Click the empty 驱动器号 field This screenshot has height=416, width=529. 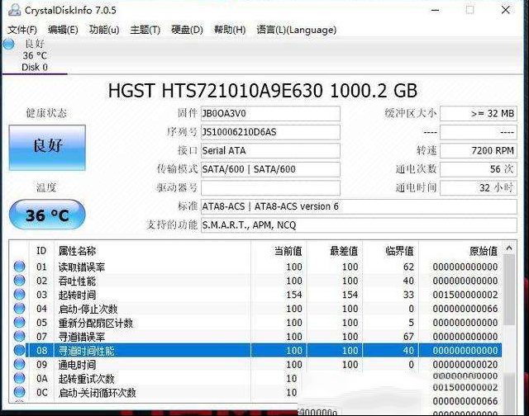pyautogui.click(x=270, y=188)
